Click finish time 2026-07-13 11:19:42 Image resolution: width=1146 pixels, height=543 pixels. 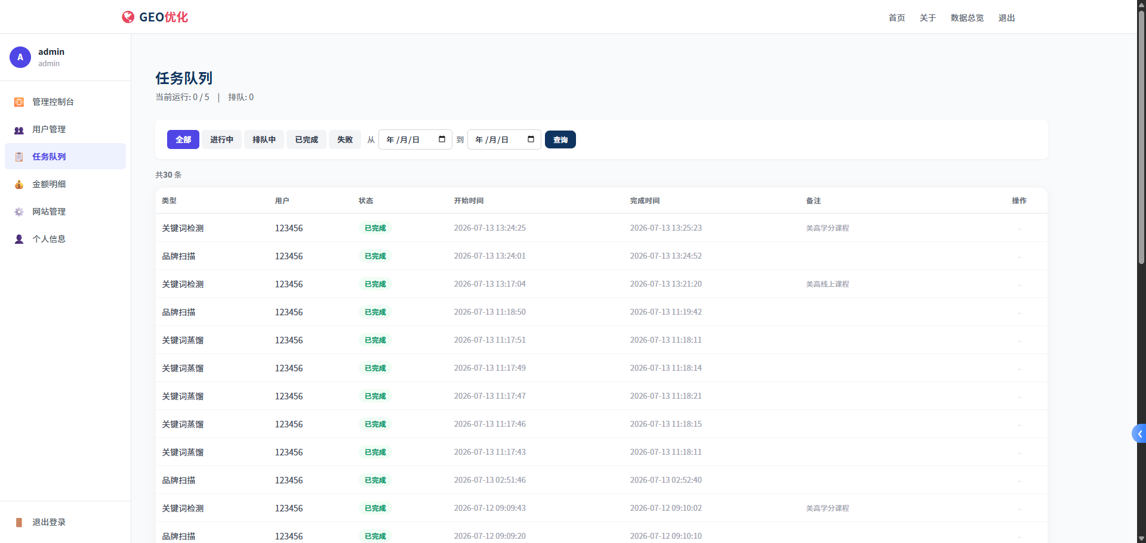[x=666, y=312]
